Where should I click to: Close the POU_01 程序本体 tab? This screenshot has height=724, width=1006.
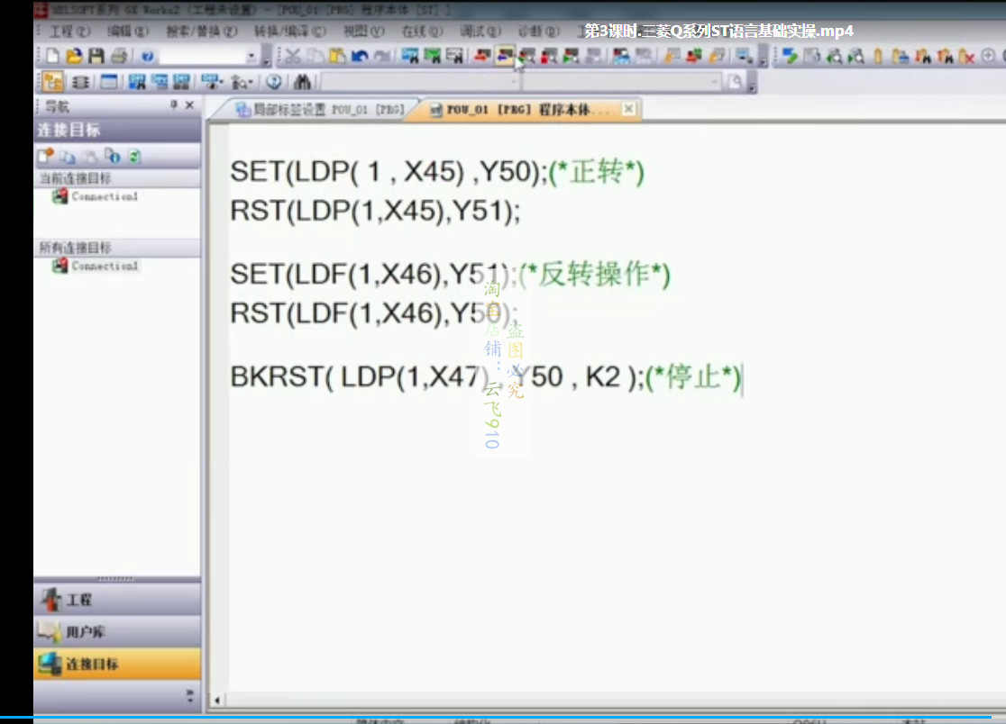[x=629, y=109]
